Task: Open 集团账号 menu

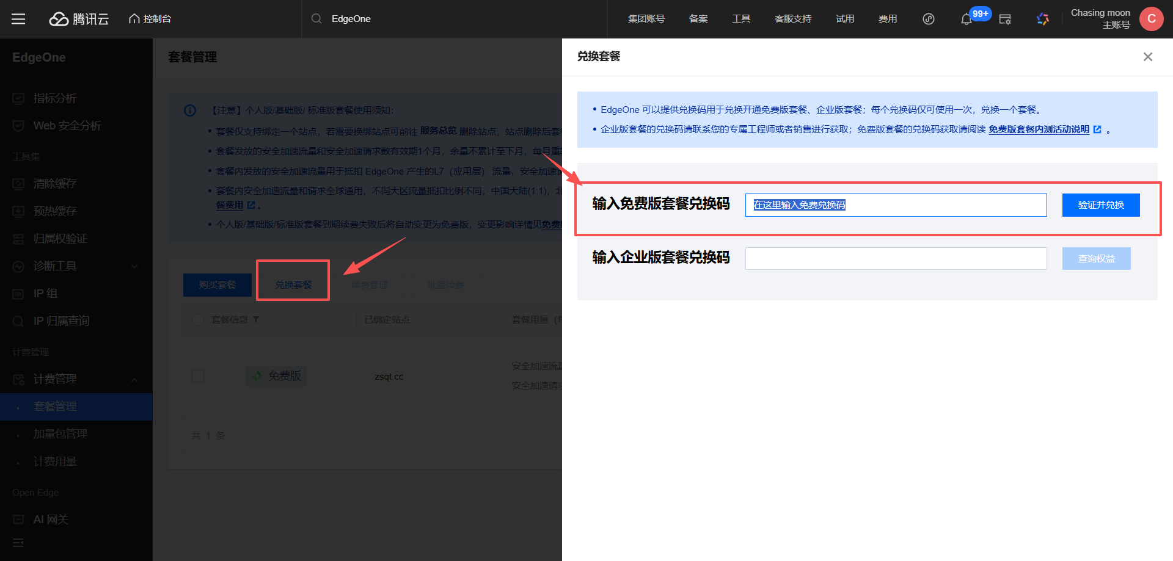Action: pyautogui.click(x=646, y=19)
